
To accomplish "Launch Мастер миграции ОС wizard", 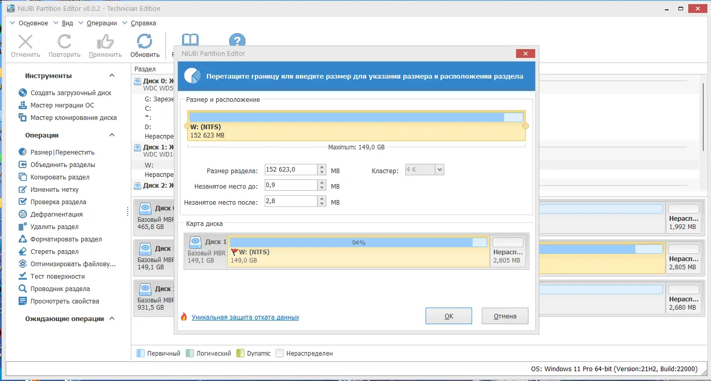I will pyautogui.click(x=62, y=105).
